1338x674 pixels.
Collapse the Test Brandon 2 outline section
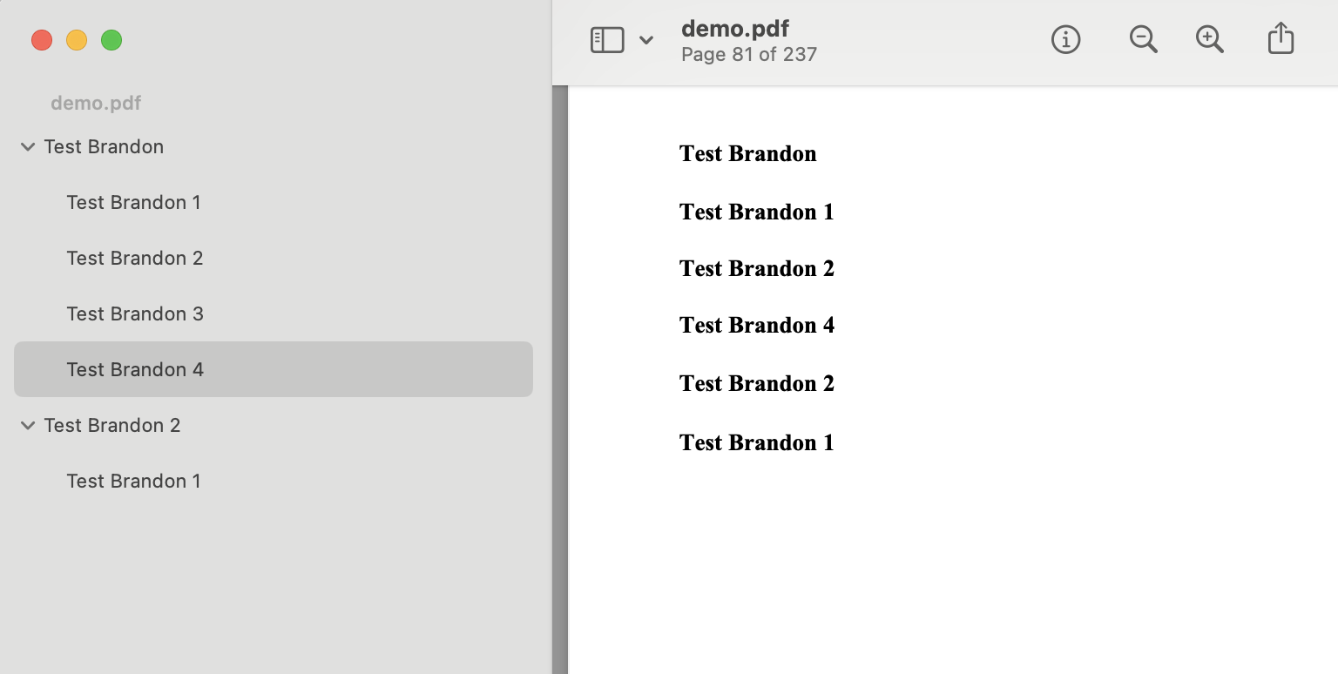pos(28,426)
